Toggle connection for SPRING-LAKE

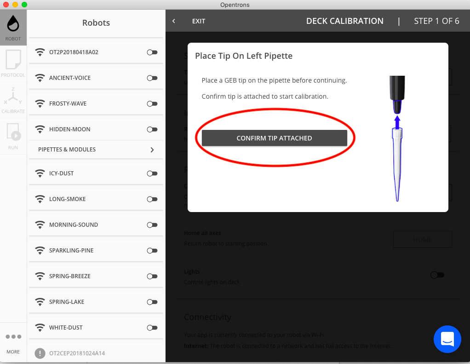[152, 302]
